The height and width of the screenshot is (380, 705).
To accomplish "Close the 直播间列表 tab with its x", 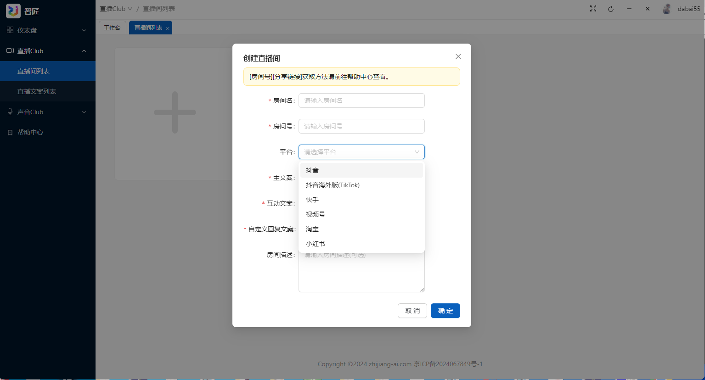I will click(168, 28).
